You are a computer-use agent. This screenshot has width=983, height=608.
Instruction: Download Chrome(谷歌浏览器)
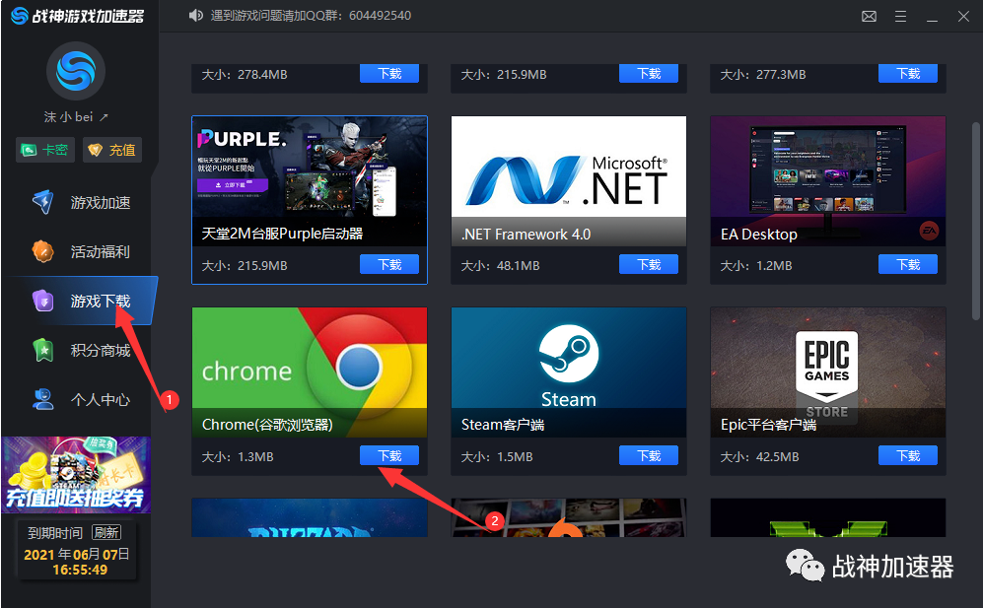(389, 455)
